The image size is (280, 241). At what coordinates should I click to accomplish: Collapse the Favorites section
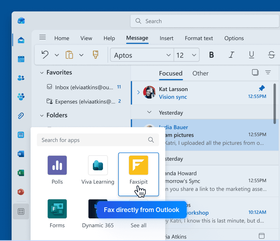point(42,73)
